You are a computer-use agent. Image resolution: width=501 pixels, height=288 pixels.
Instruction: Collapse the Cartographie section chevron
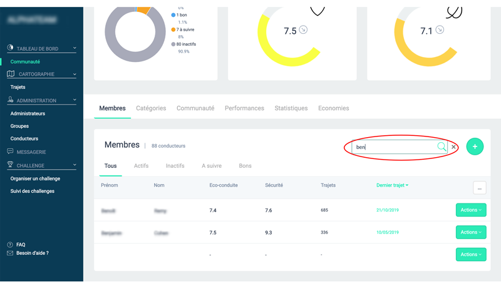point(75,74)
